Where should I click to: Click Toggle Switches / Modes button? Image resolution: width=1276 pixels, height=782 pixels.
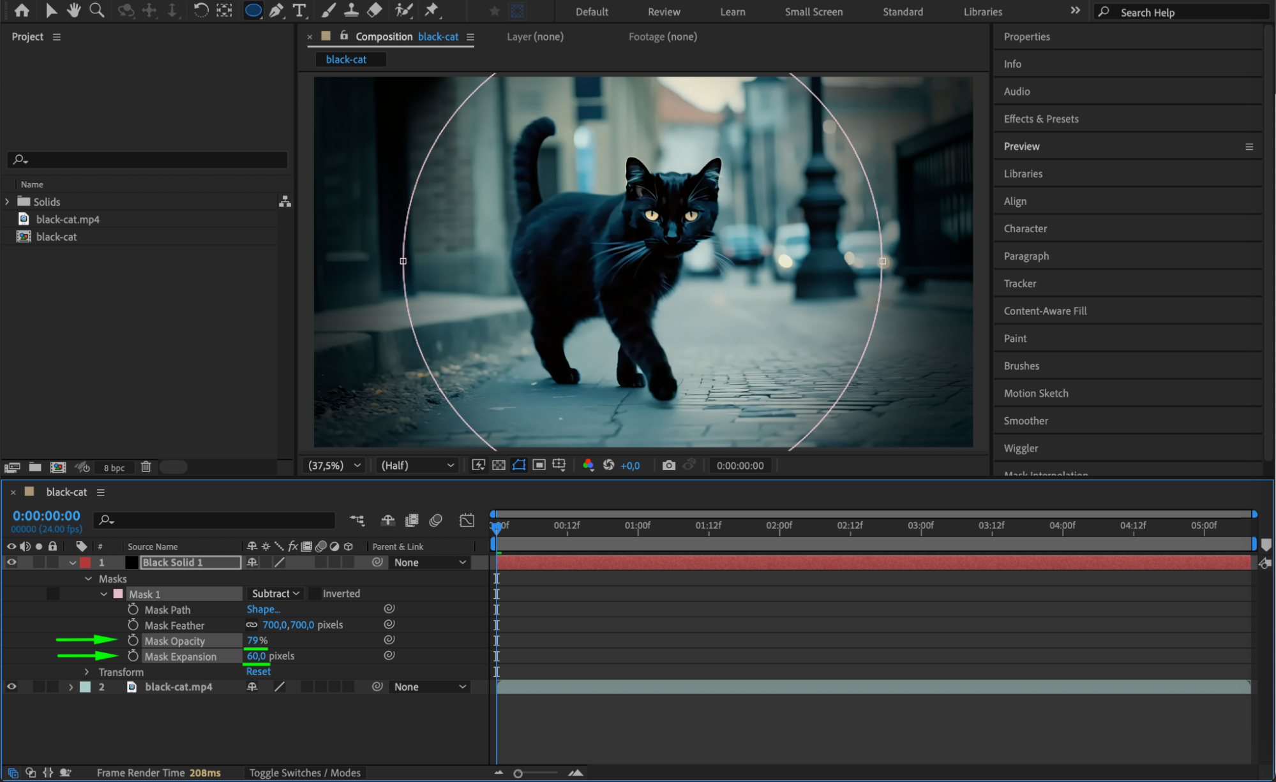coord(304,772)
